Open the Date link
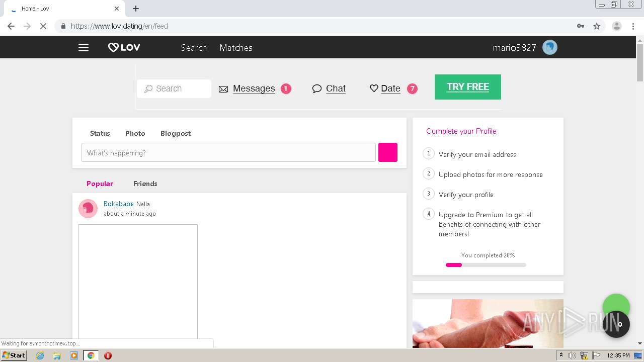644x362 pixels. pyautogui.click(x=390, y=88)
